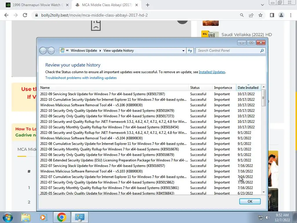297x223 pixels.
Task: Sort by the Status column header
Action: (x=200, y=88)
